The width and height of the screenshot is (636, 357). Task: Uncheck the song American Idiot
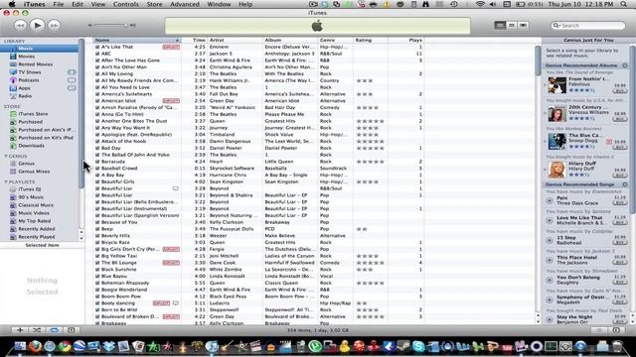pos(97,101)
